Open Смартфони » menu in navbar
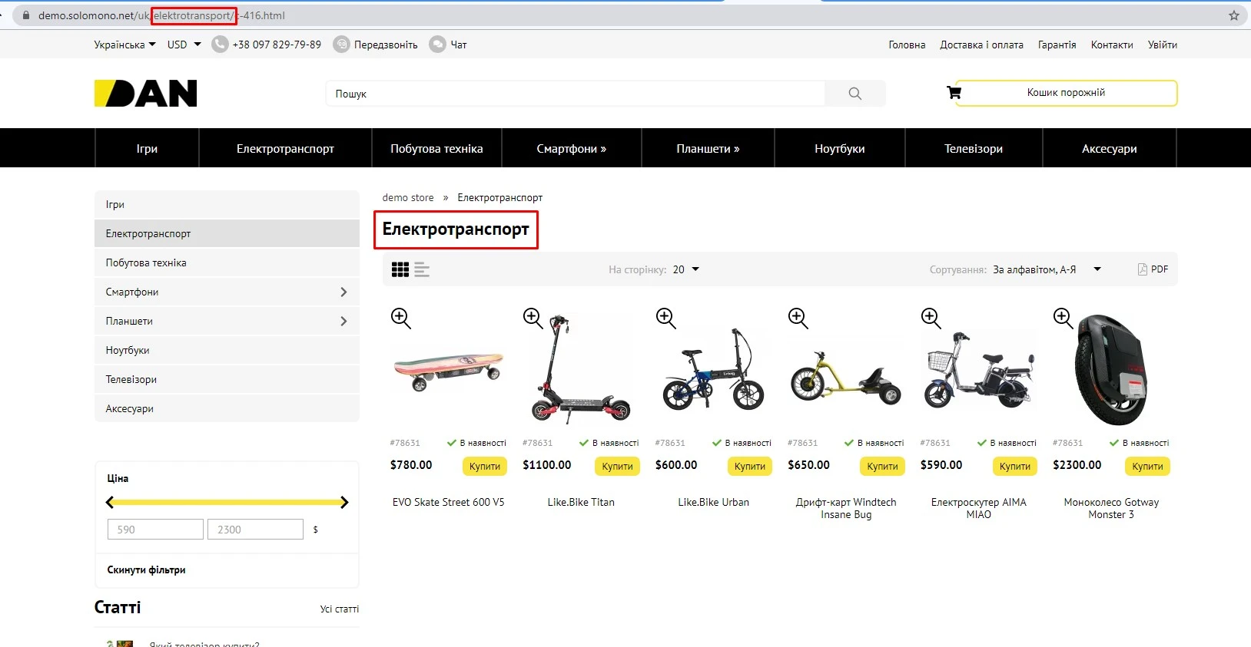Viewport: 1251px width, 647px height. click(x=572, y=148)
